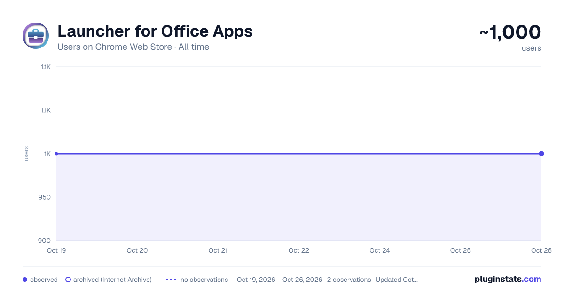Click the 'archived (Internet Archive)' legend entry
The image size is (564, 296).
[x=109, y=280]
